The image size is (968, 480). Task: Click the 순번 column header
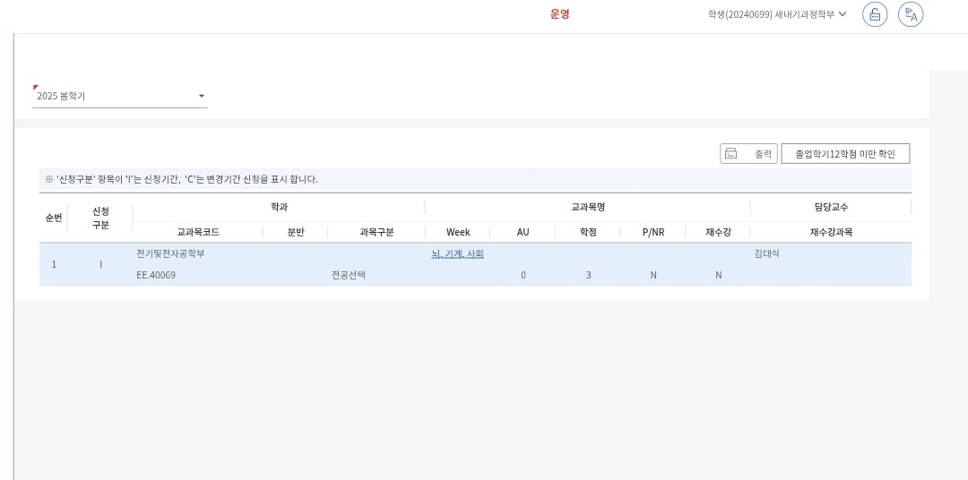click(x=54, y=219)
